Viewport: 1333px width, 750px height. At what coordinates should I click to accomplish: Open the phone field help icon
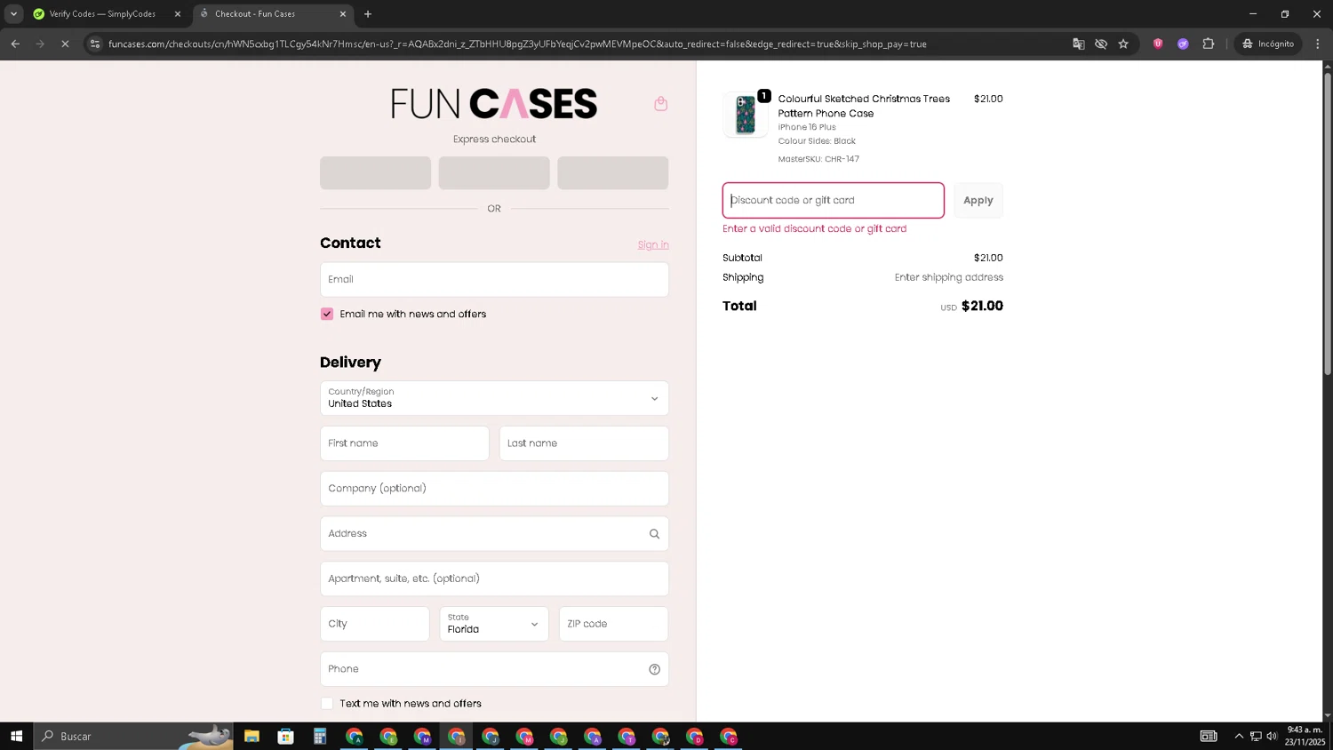pyautogui.click(x=654, y=669)
